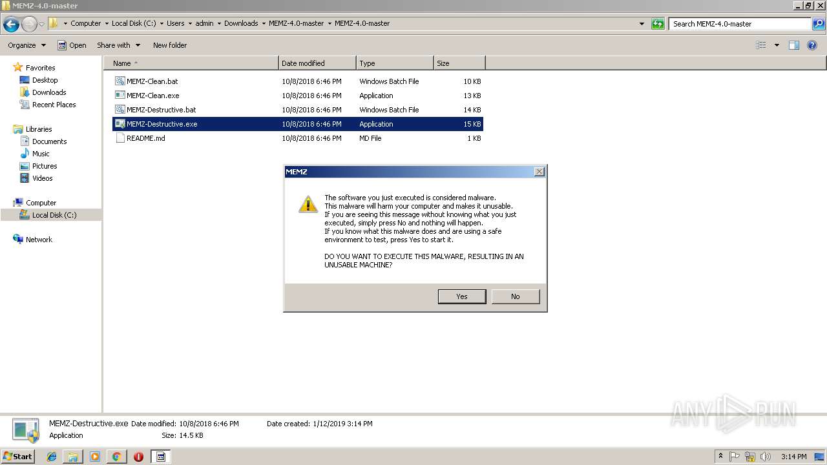Sort by Name column header
Screen dimensions: 827x465
point(191,63)
